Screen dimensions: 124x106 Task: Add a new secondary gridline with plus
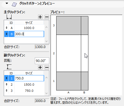point(40,67)
